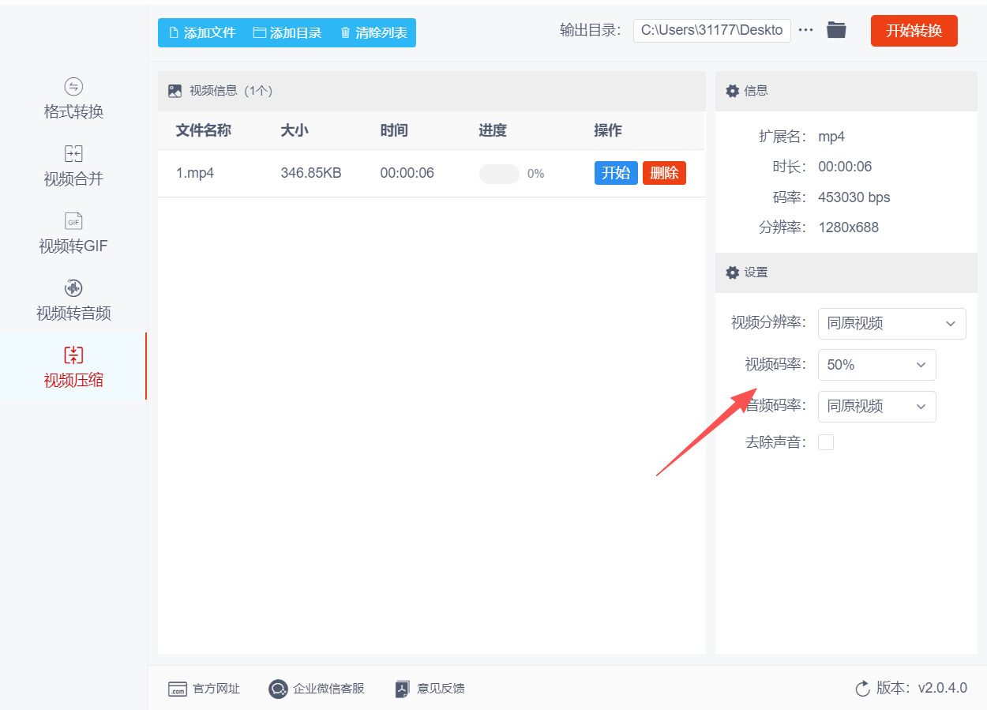Expand the 音频码率 dropdown

(876, 407)
